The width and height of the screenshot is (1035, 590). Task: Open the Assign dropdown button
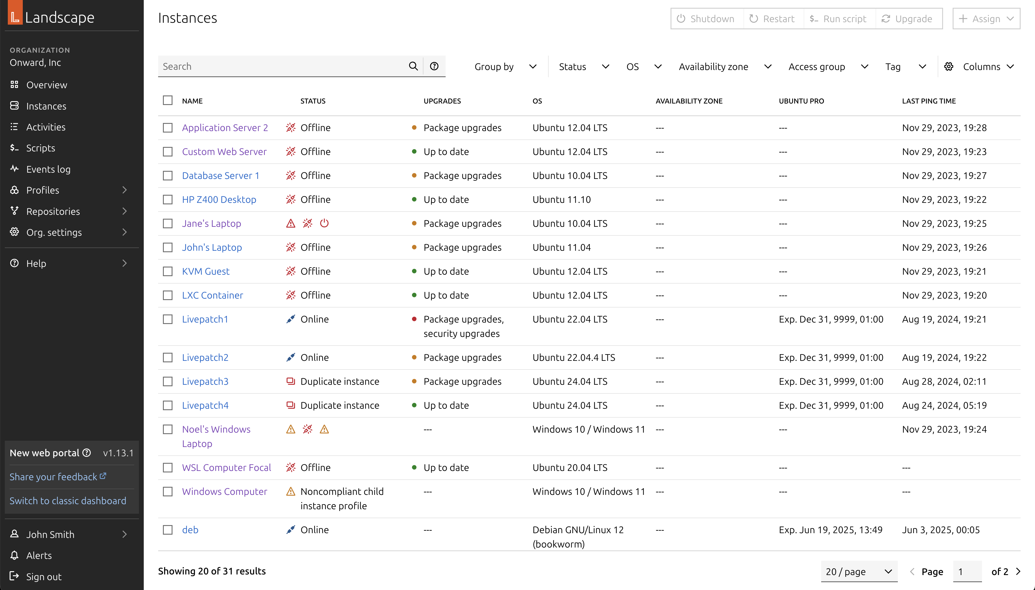click(986, 19)
